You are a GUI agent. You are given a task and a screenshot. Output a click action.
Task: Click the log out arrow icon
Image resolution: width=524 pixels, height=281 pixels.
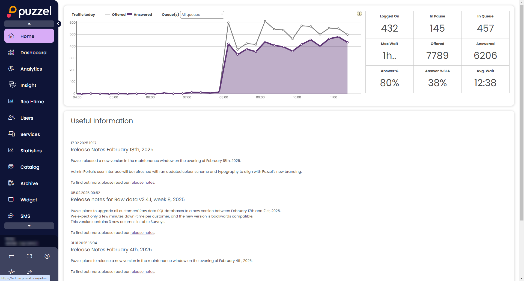29,271
